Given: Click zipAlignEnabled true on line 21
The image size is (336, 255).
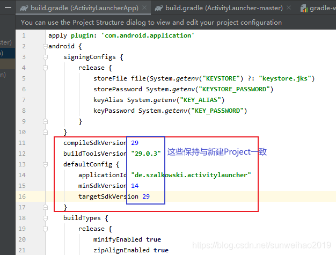Looking at the screenshot, I should pyautogui.click(x=131, y=250).
